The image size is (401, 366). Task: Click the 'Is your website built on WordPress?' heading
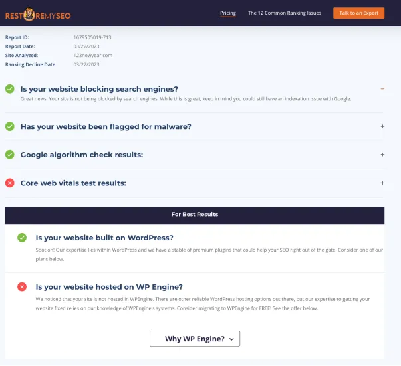coord(104,238)
